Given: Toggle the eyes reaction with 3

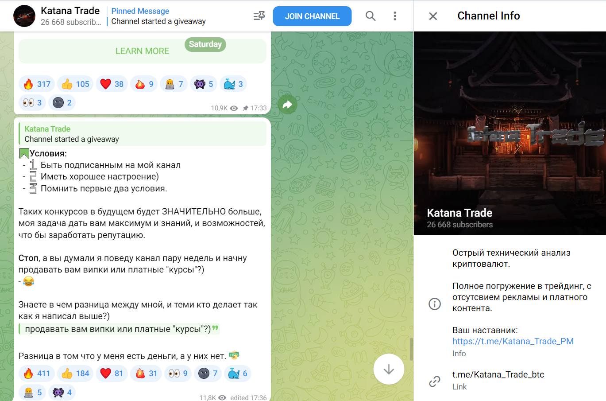Looking at the screenshot, I should 32,102.
